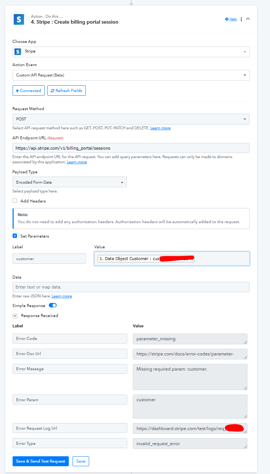Click the Stripe app icon in step header
The image size is (270, 474).
coord(19,19)
